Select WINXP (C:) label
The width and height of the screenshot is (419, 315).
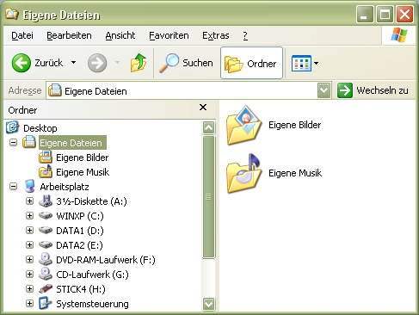point(80,216)
